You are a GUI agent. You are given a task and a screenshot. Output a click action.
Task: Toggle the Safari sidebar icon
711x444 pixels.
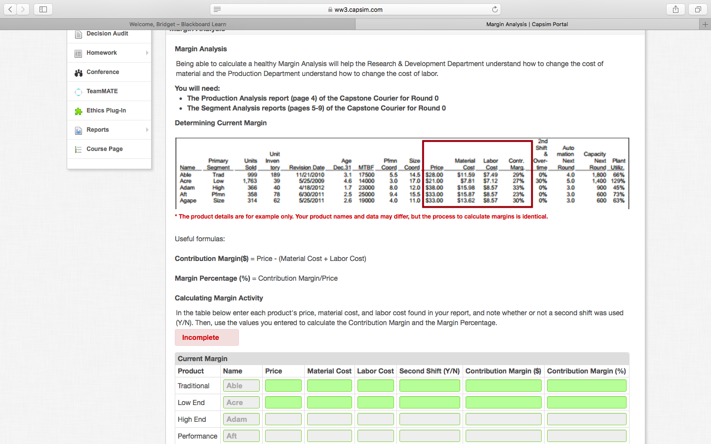(43, 8)
